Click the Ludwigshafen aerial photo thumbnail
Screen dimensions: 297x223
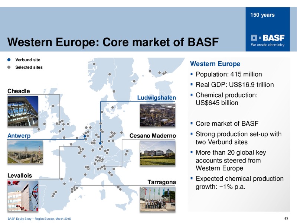pos(157,115)
